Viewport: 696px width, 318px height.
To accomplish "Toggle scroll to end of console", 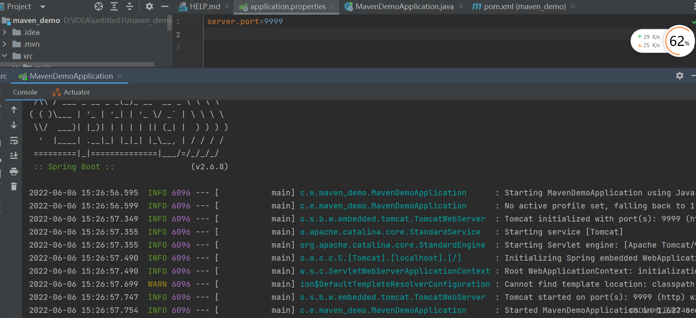I will click(x=14, y=155).
